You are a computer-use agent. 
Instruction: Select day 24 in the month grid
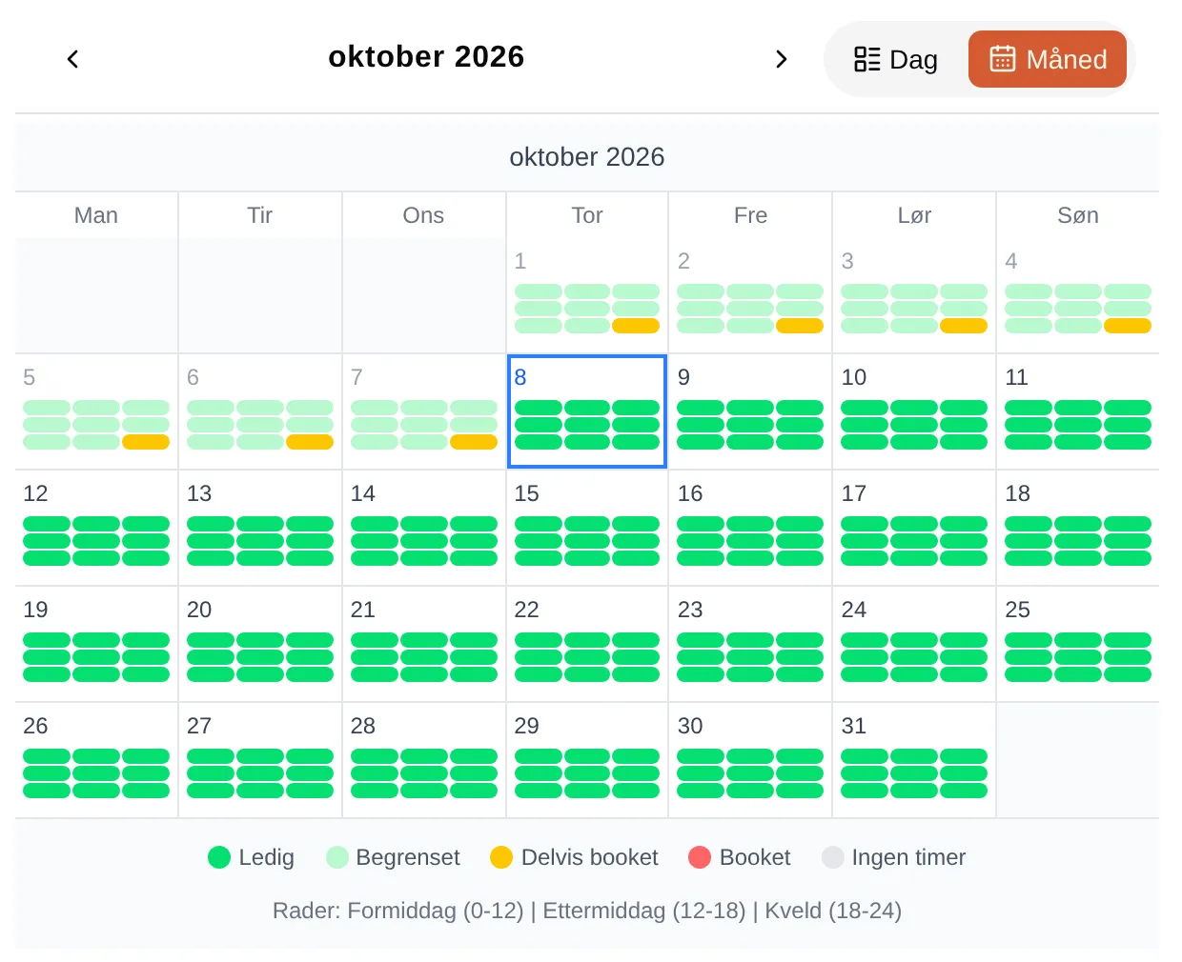(914, 644)
